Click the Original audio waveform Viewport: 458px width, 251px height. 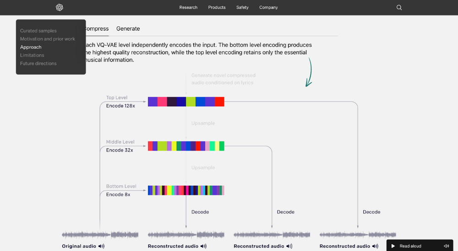tap(100, 235)
